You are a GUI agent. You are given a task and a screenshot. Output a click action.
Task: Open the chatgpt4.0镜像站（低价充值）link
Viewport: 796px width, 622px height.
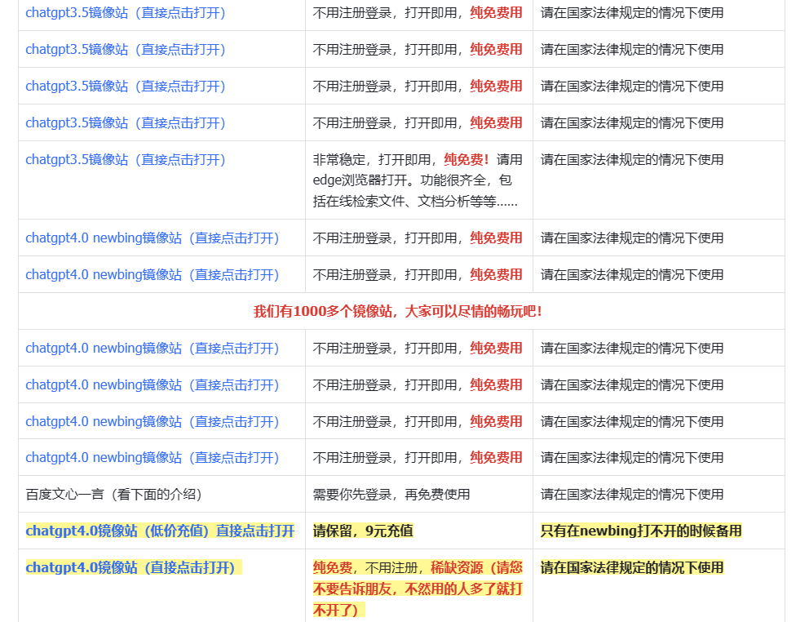coord(161,531)
